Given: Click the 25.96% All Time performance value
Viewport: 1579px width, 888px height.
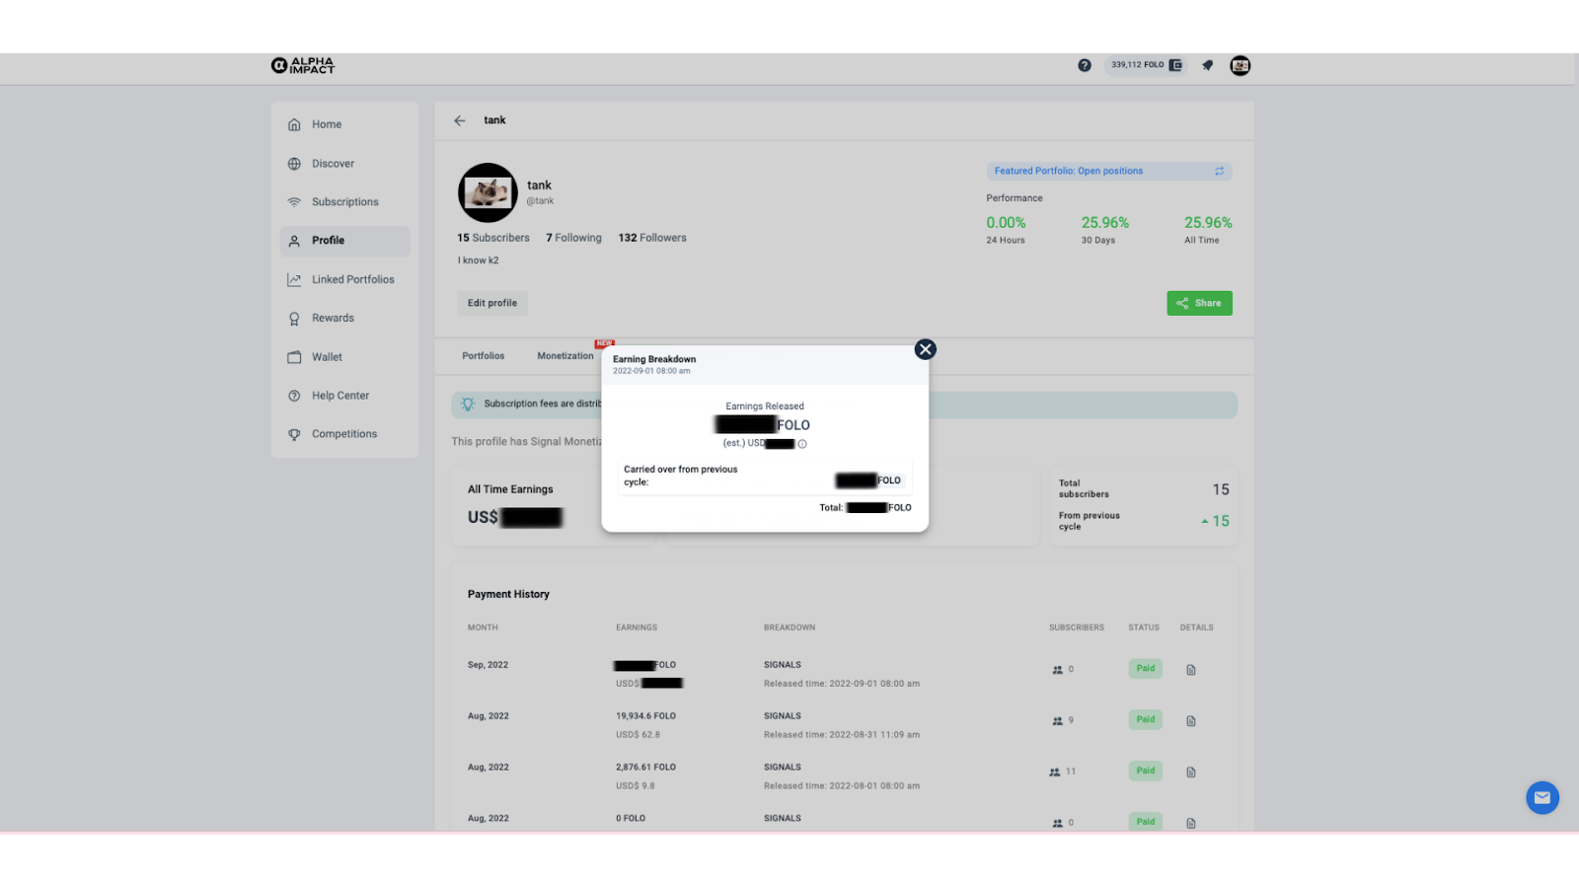Looking at the screenshot, I should click(1208, 223).
